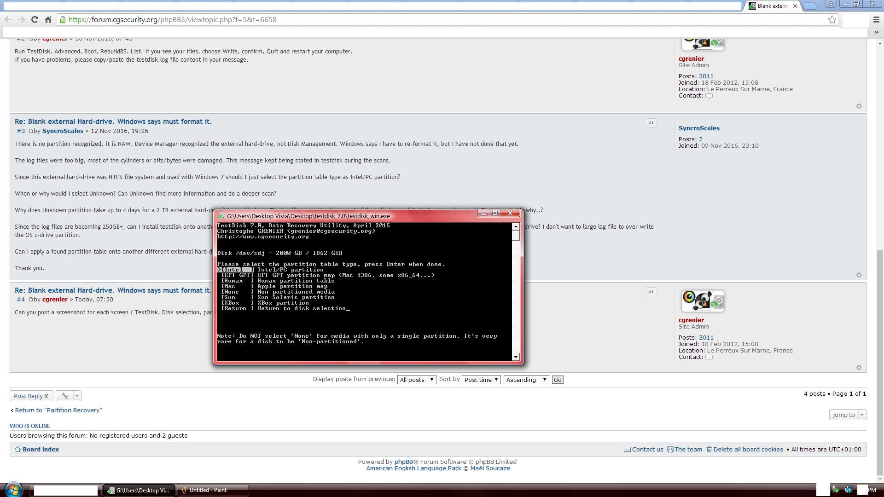The height and width of the screenshot is (497, 884).
Task: Maximize the testdisk_win.exe console window
Action: click(495, 214)
